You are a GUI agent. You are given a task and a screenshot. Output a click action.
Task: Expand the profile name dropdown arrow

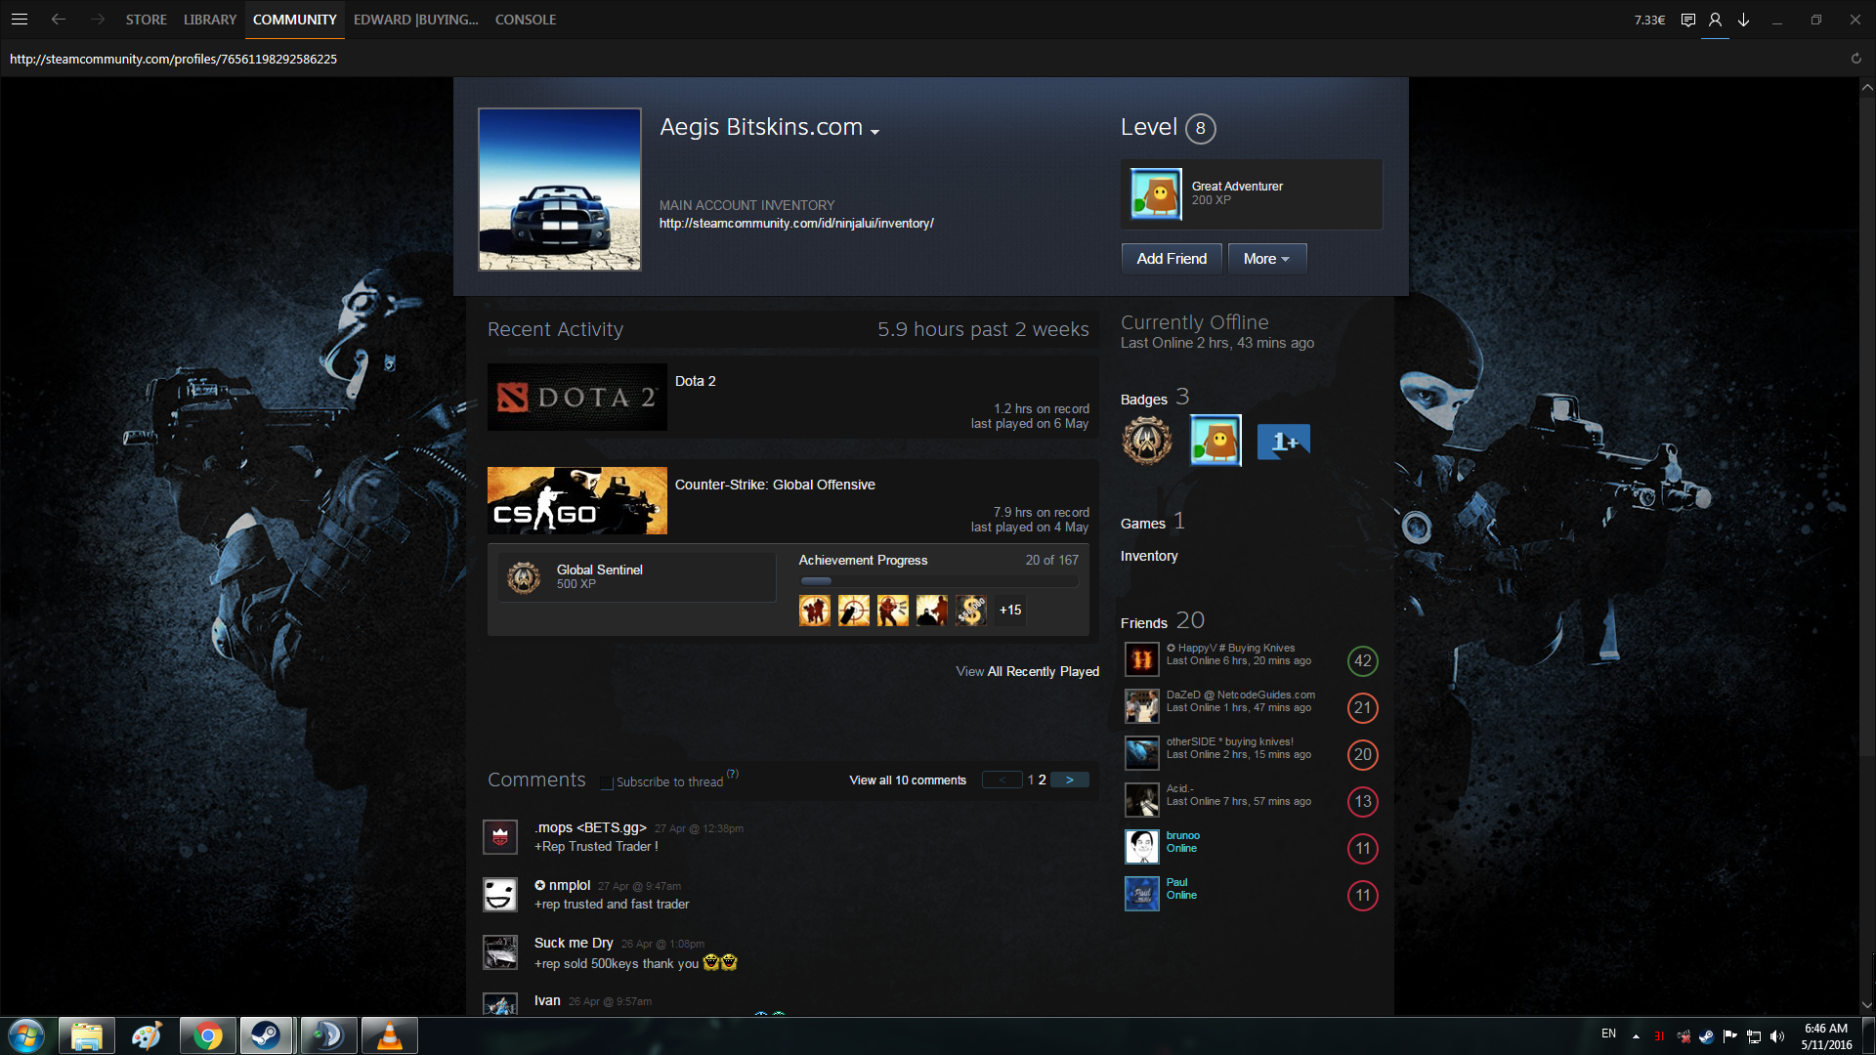875,132
